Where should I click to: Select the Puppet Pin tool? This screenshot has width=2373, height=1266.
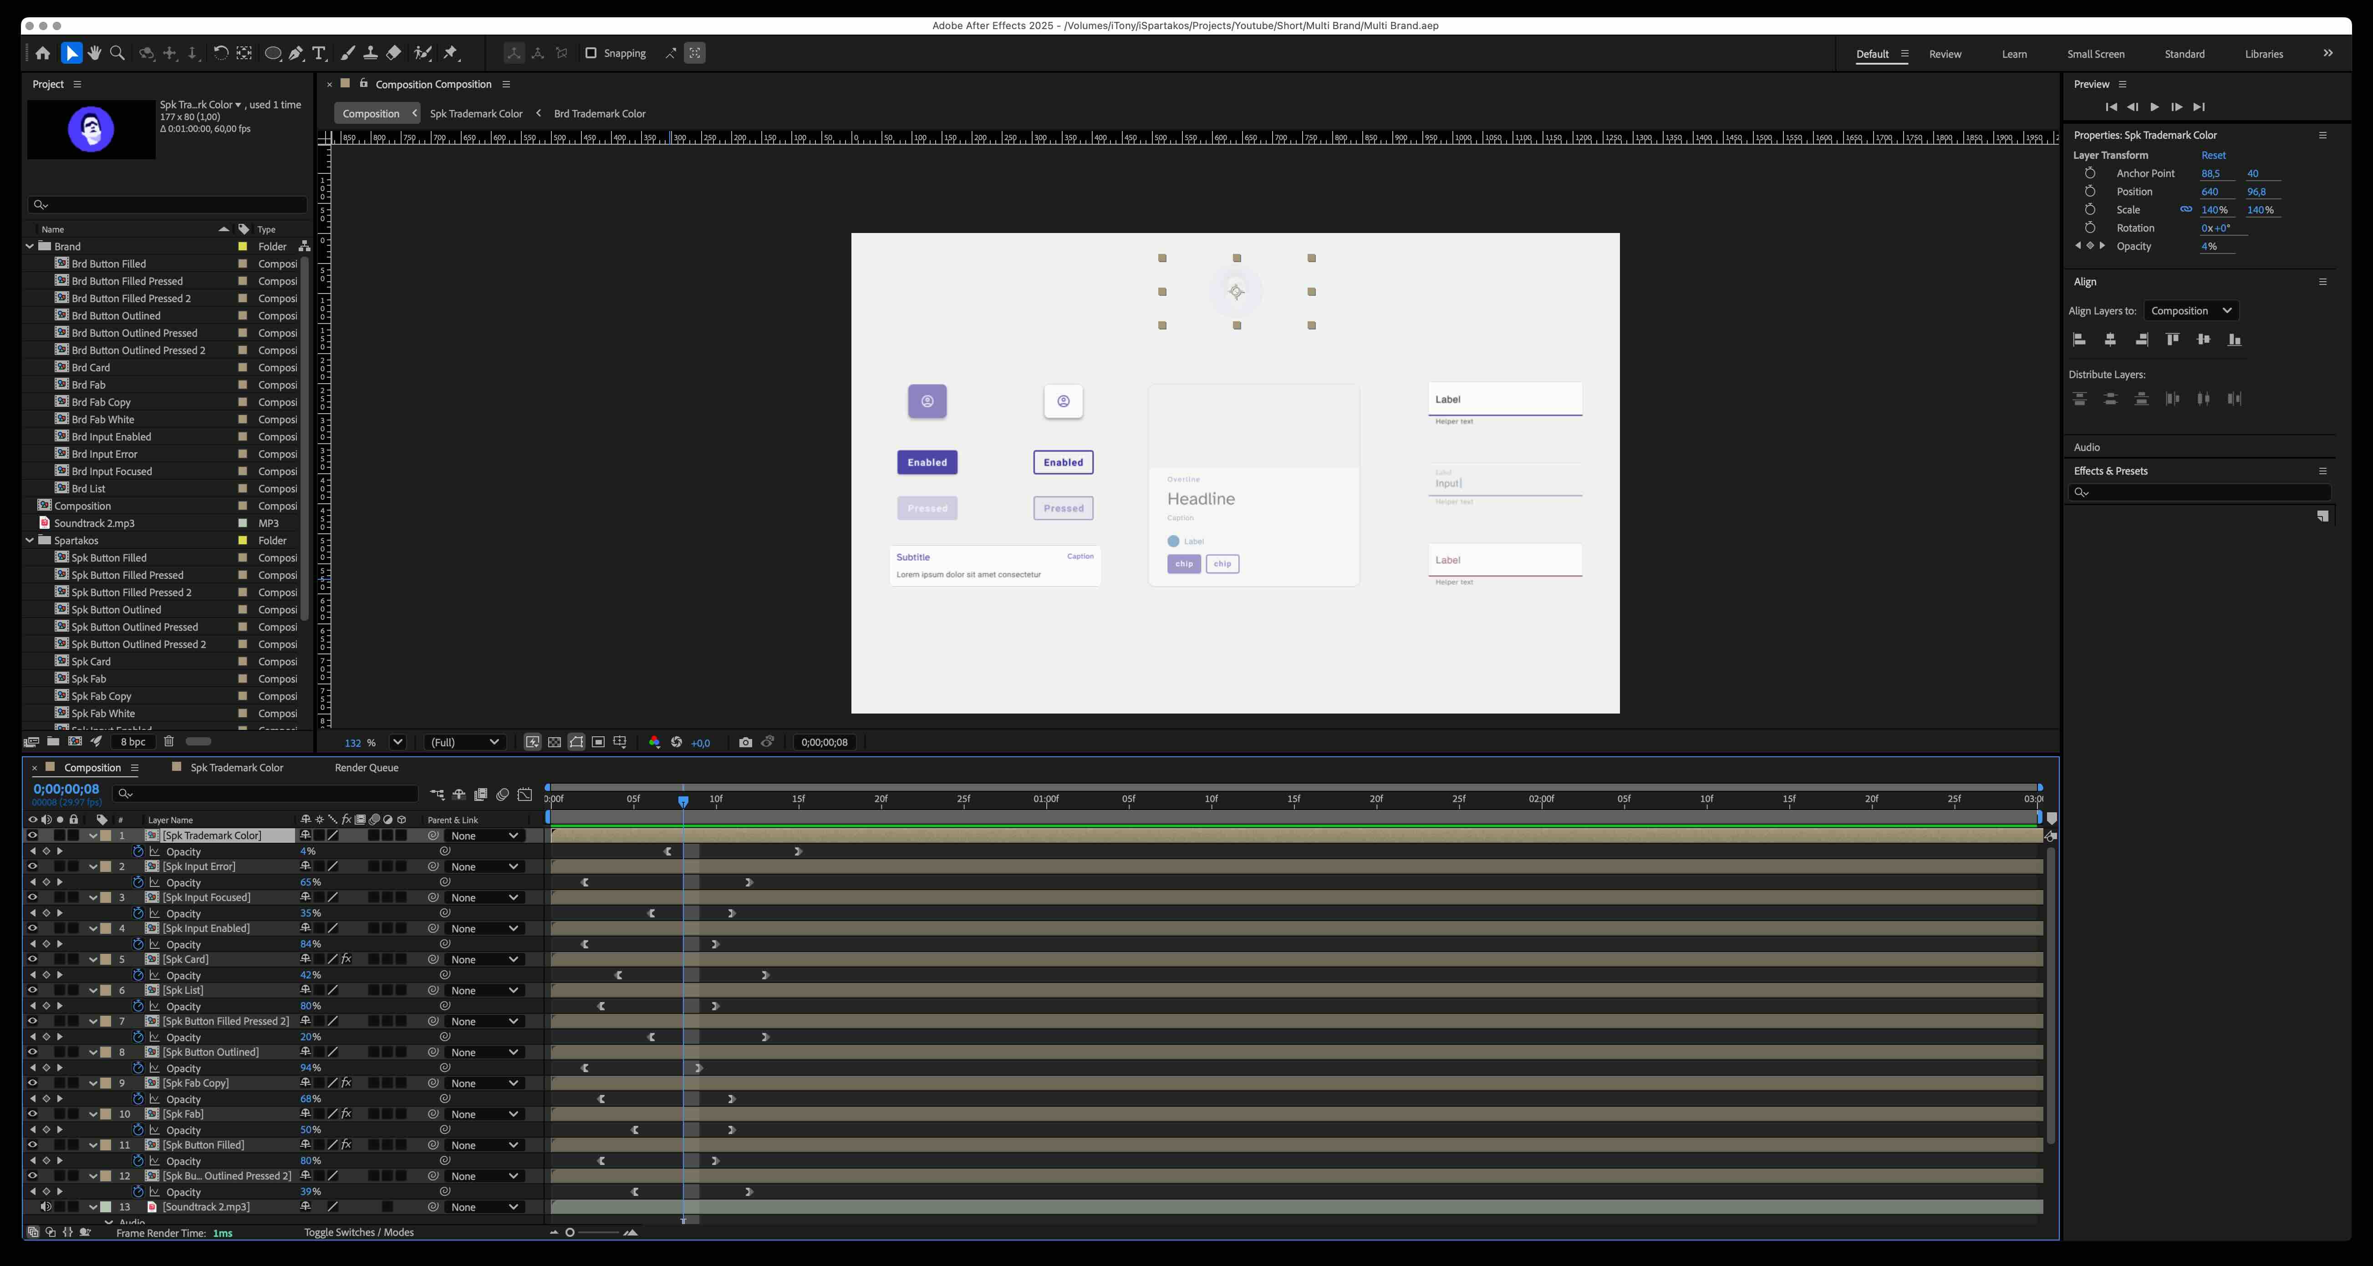point(450,53)
